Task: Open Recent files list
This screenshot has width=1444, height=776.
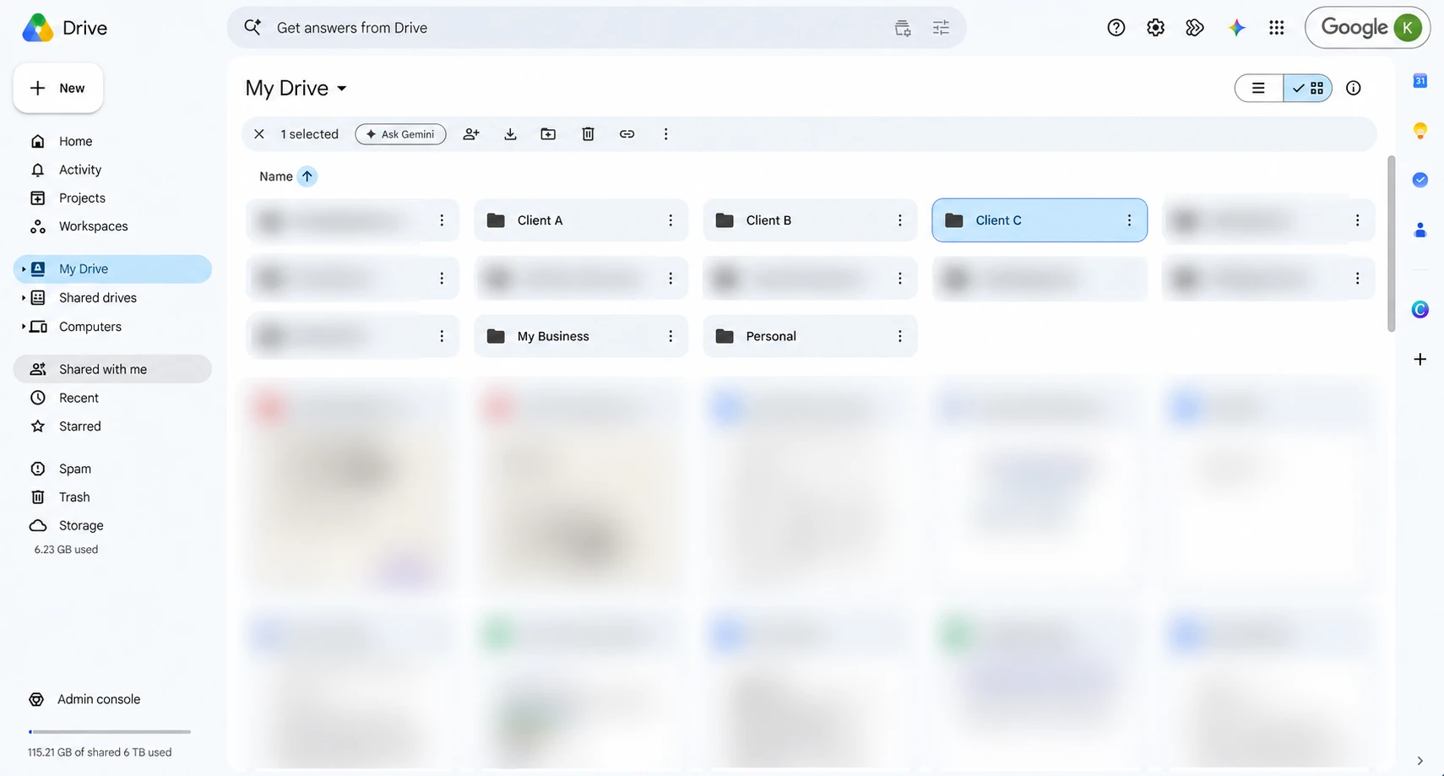Action: pos(112,398)
